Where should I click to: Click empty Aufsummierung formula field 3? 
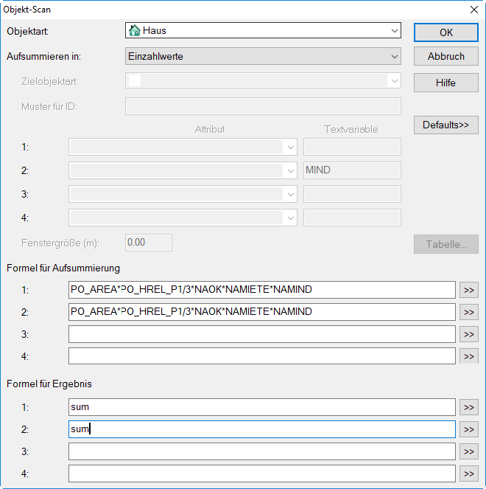coord(262,334)
